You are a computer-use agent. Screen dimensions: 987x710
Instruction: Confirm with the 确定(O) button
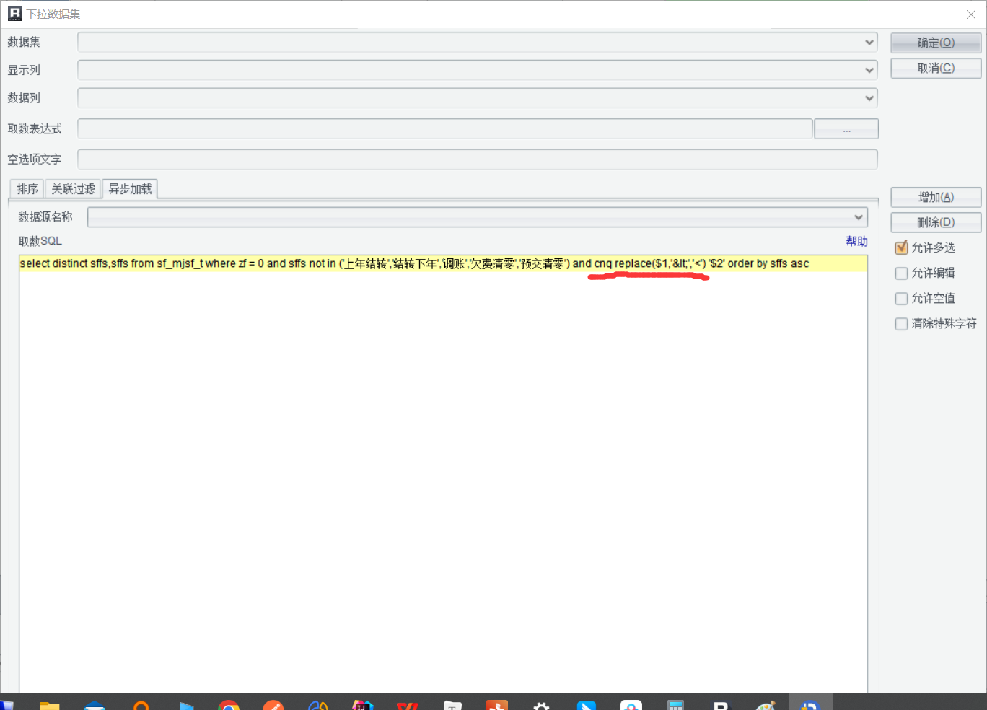(936, 43)
